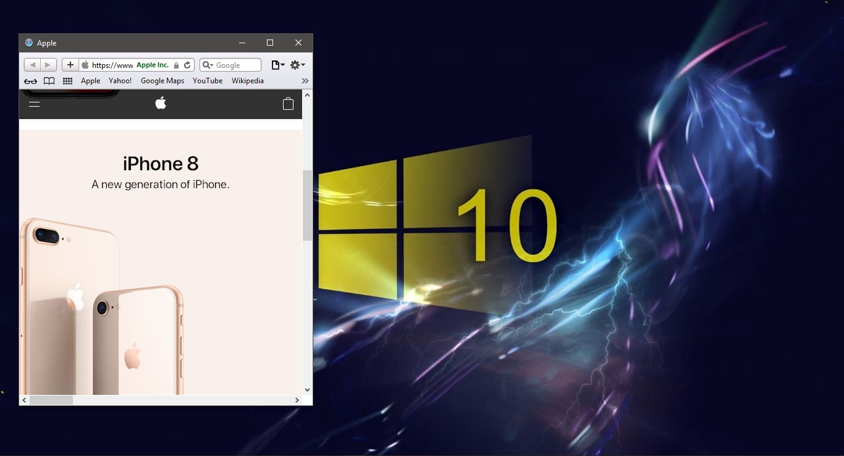
Task: Click the Apple favicon in the address bar
Action: click(x=85, y=65)
